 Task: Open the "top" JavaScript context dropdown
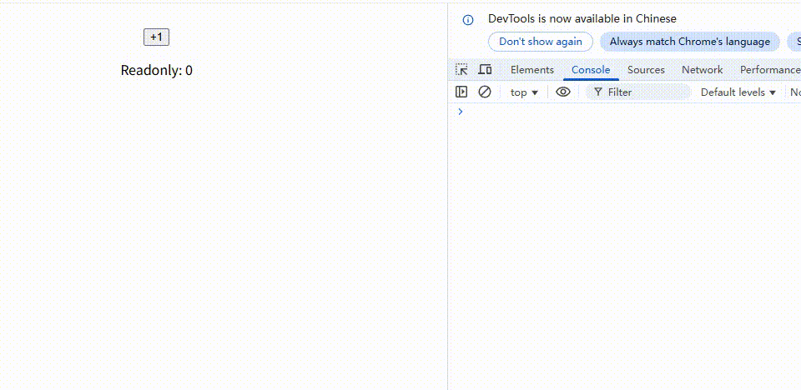click(x=524, y=92)
